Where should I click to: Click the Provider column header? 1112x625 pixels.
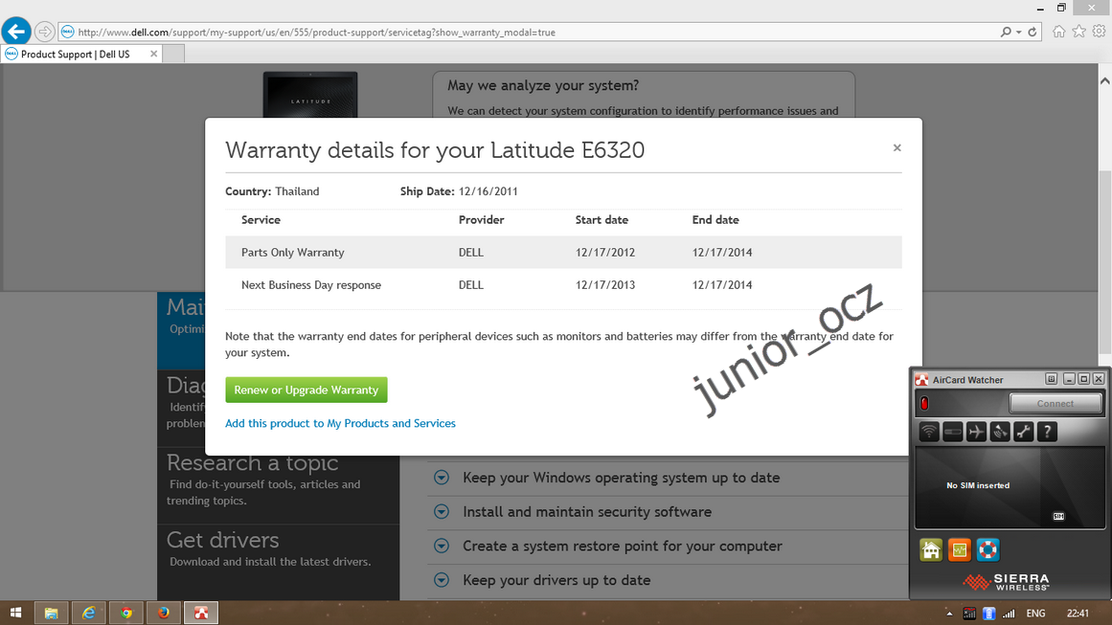point(482,220)
